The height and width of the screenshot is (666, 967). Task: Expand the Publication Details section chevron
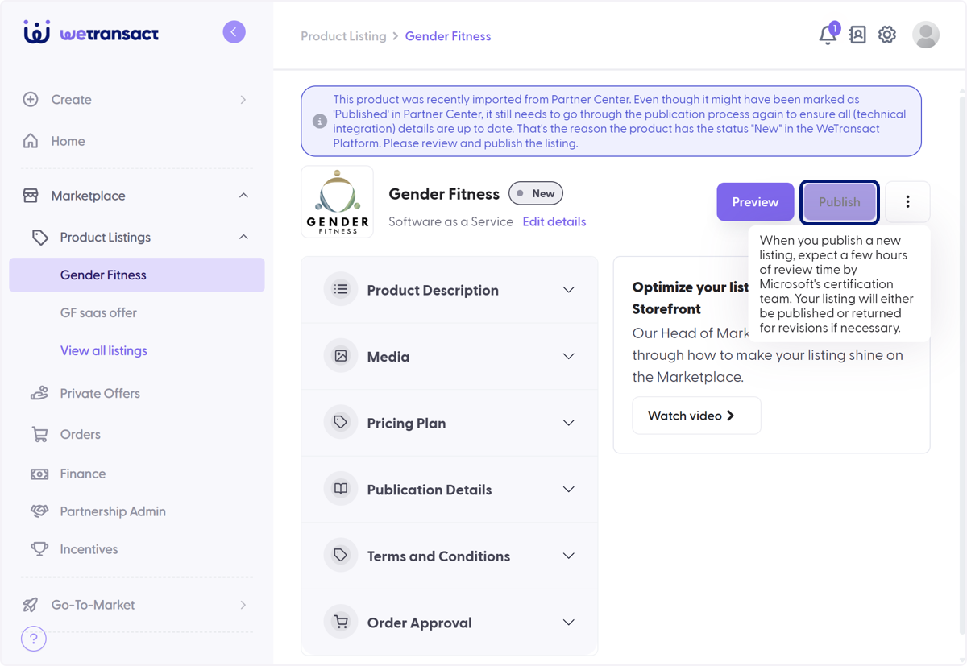pos(569,490)
